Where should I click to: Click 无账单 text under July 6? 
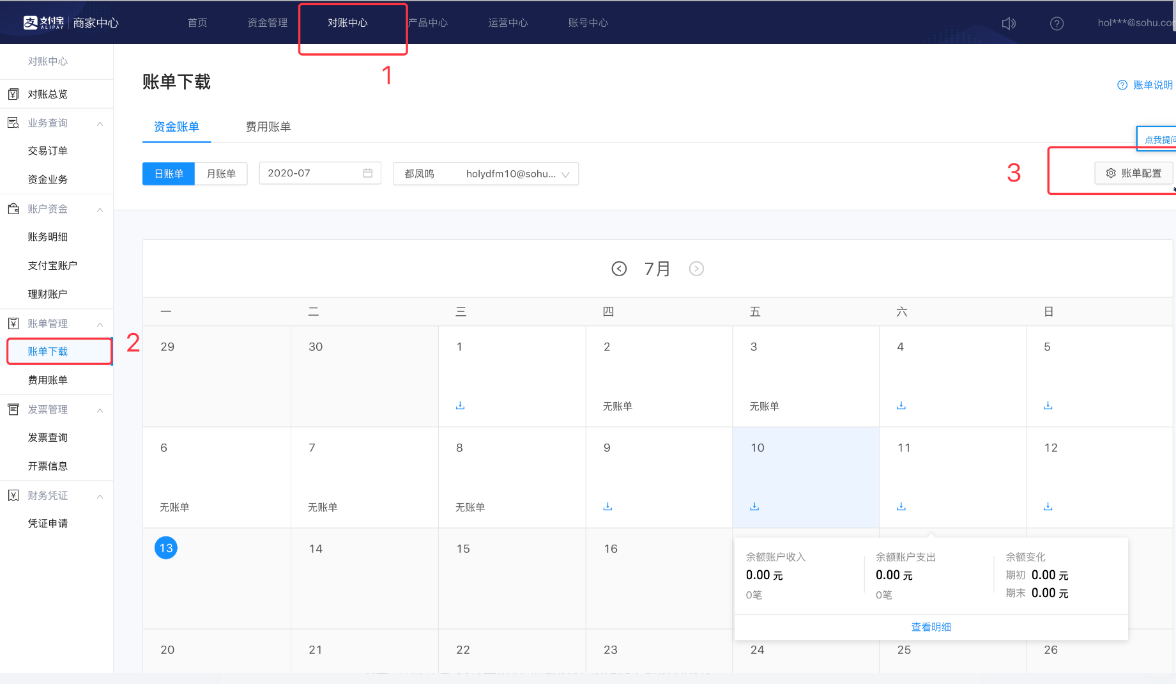click(174, 508)
